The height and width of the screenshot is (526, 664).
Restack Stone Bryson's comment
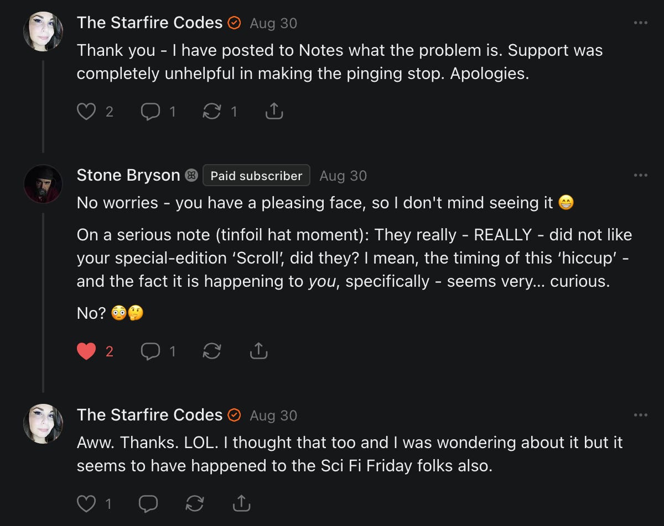211,351
